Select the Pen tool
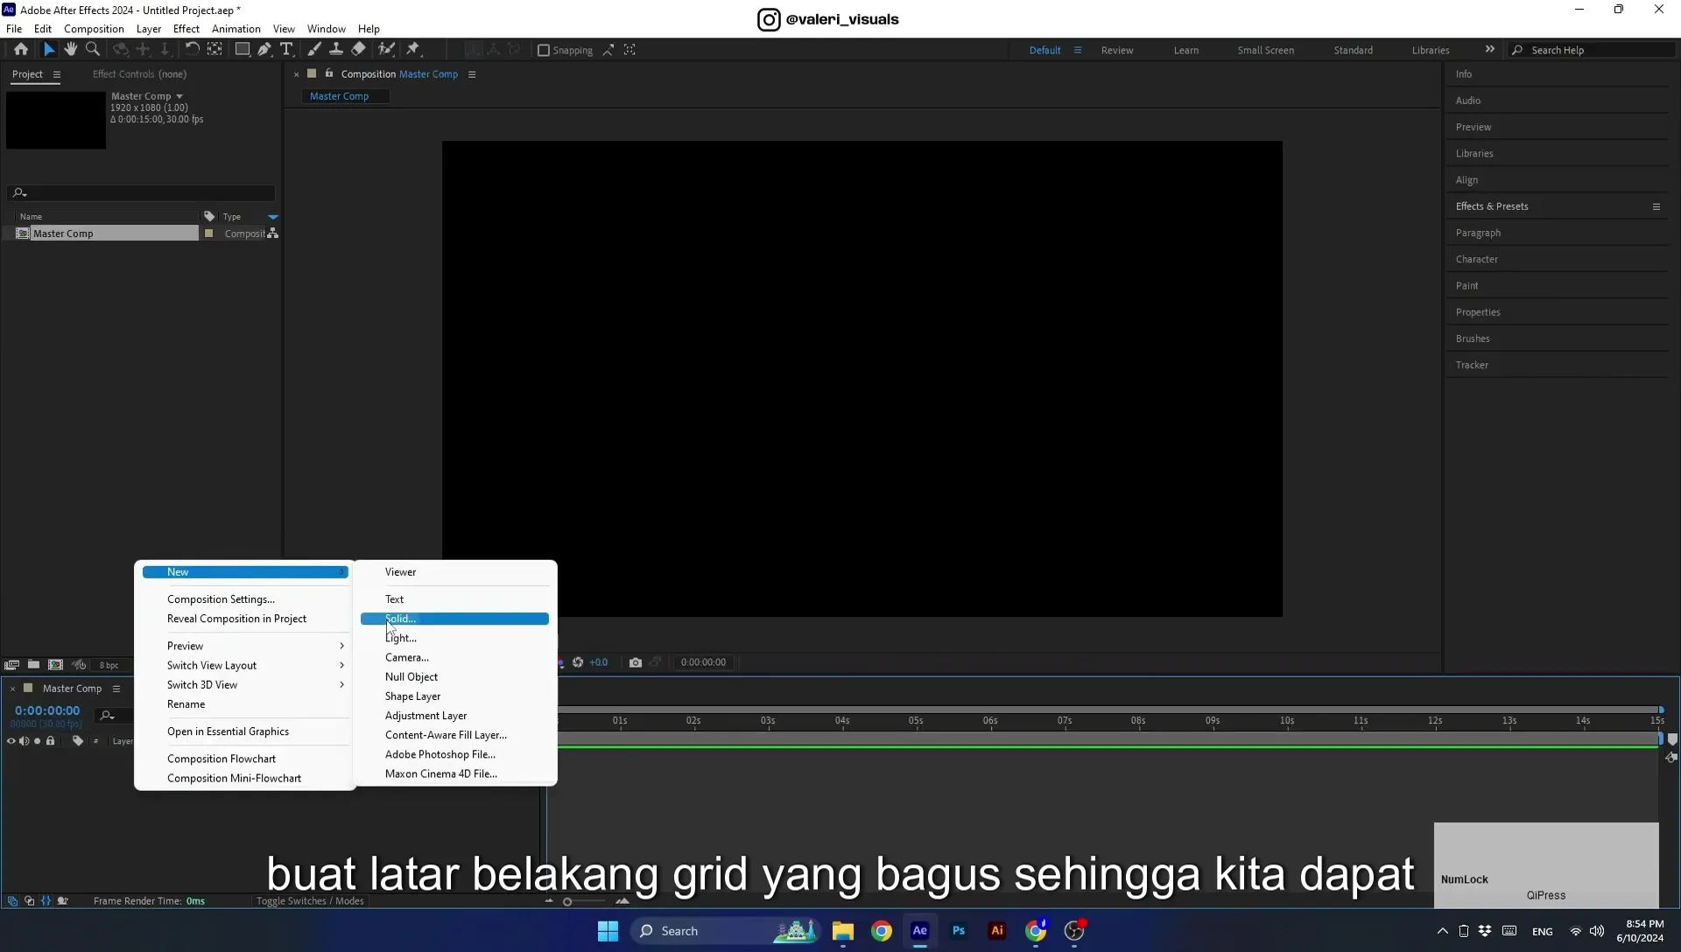The width and height of the screenshot is (1681, 952). (x=264, y=50)
